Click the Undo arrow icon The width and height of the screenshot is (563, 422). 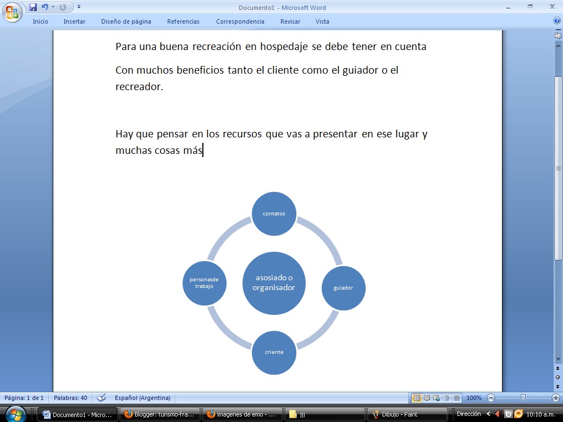coord(45,7)
